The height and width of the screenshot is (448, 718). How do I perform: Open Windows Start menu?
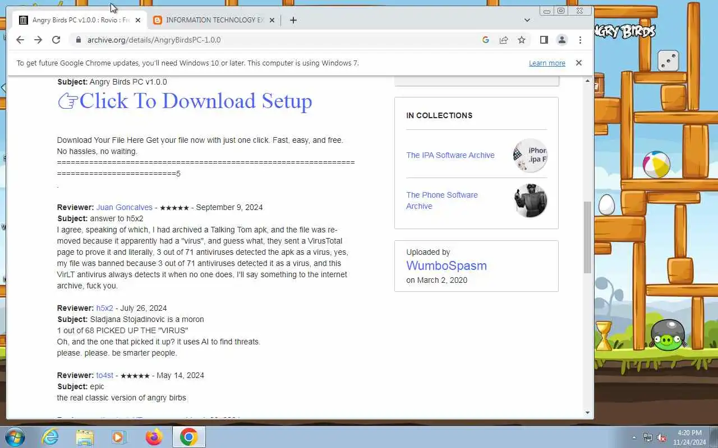click(14, 437)
